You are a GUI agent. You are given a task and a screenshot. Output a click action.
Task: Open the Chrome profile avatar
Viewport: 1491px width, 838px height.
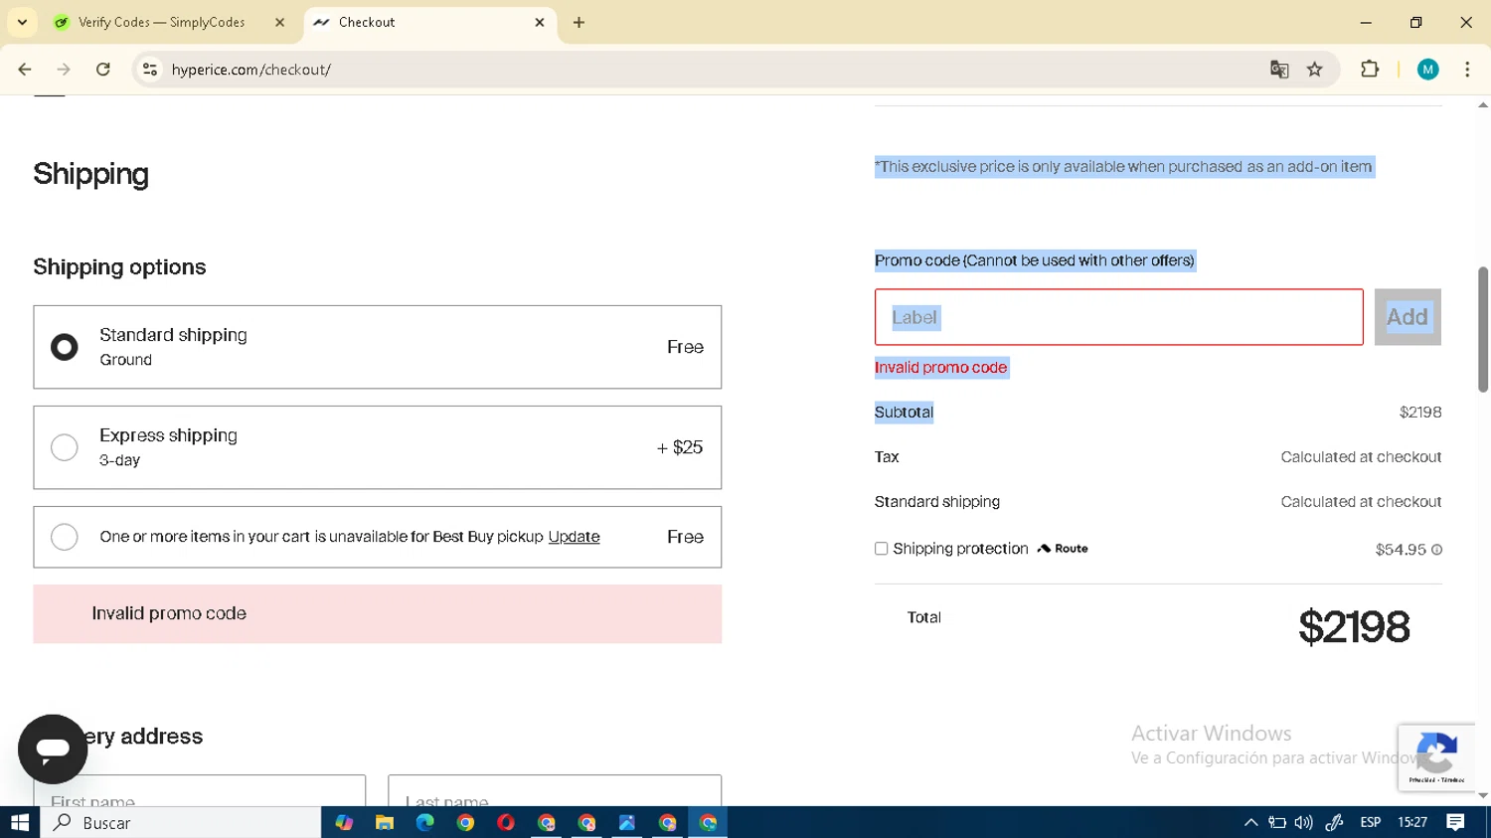tap(1427, 70)
